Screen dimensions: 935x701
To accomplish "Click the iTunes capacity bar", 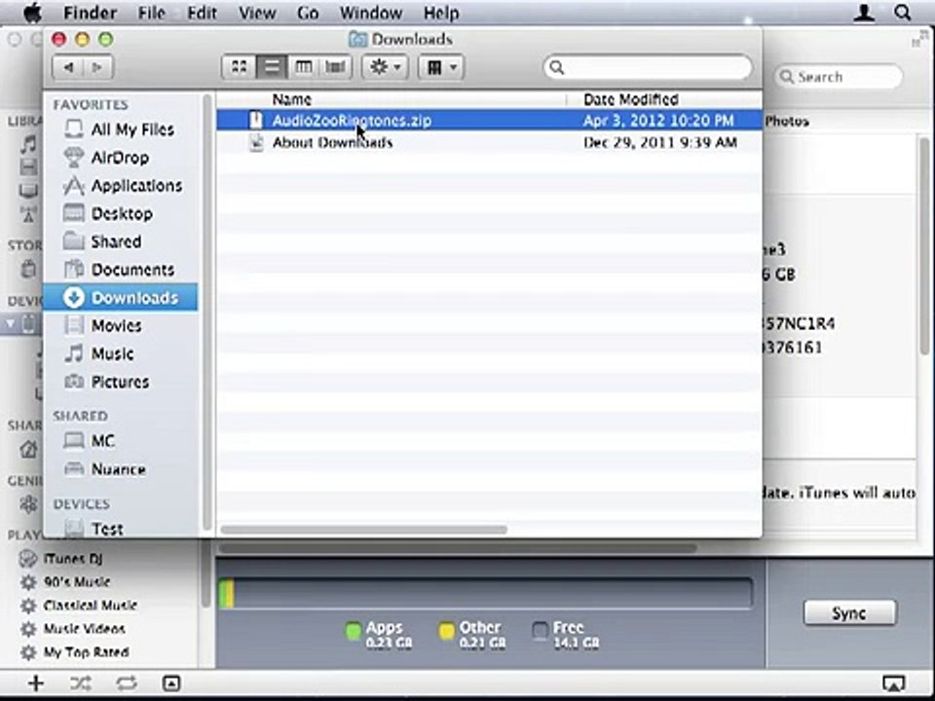I will tap(485, 594).
